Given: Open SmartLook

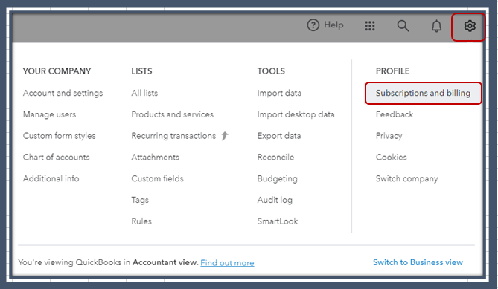Looking at the screenshot, I should click(278, 221).
